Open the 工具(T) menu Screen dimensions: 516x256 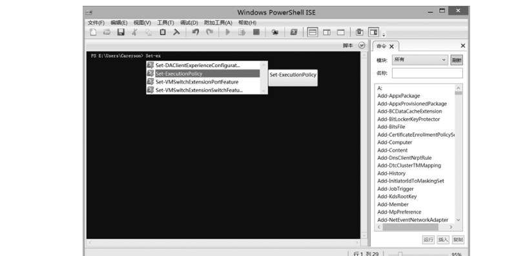pyautogui.click(x=165, y=23)
